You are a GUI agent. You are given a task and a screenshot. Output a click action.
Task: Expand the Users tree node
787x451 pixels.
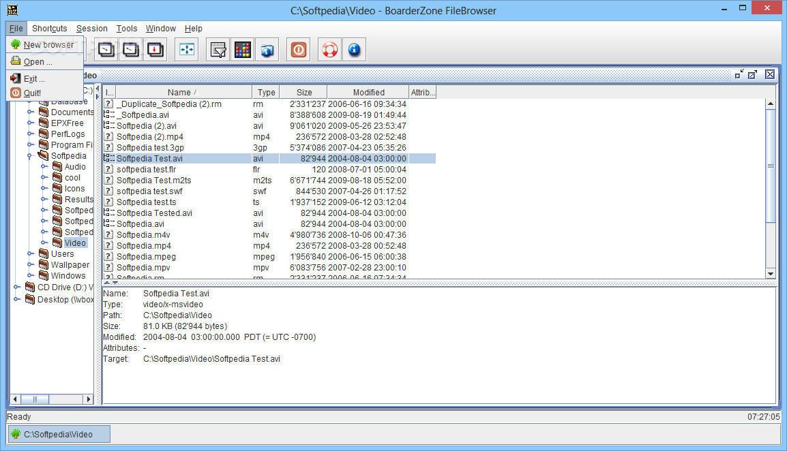click(x=30, y=254)
